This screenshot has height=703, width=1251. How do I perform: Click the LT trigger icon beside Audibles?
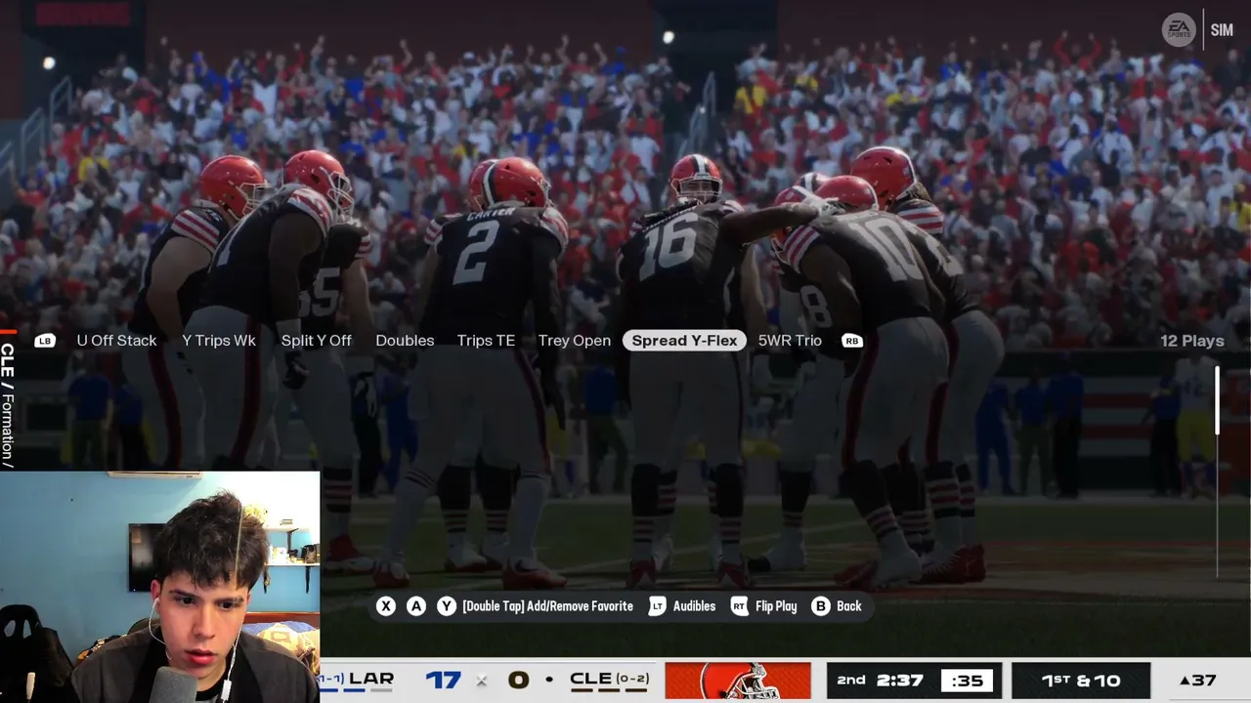[x=658, y=606]
